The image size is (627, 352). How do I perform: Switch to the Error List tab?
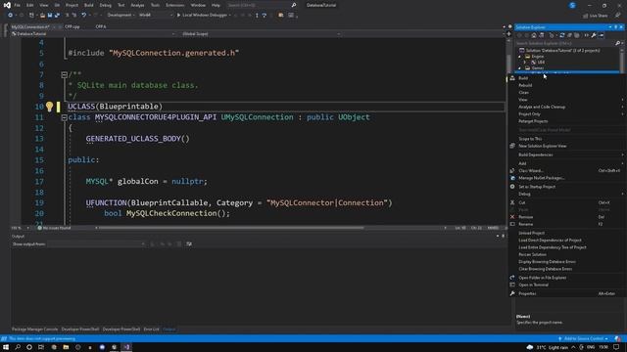(x=151, y=330)
